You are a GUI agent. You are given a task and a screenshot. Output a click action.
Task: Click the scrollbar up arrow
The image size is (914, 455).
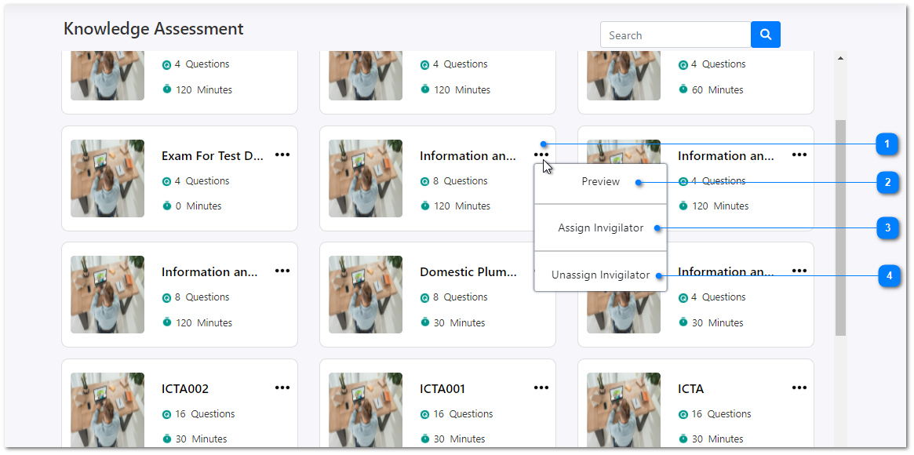click(840, 58)
